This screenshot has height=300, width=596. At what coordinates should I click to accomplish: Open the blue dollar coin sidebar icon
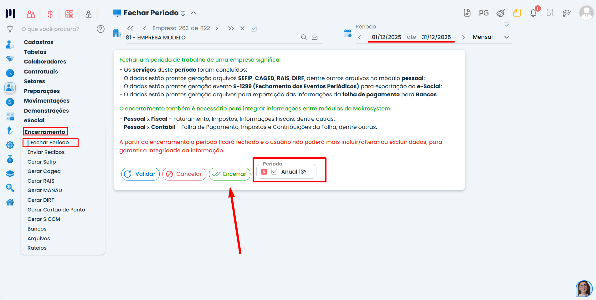click(10, 102)
